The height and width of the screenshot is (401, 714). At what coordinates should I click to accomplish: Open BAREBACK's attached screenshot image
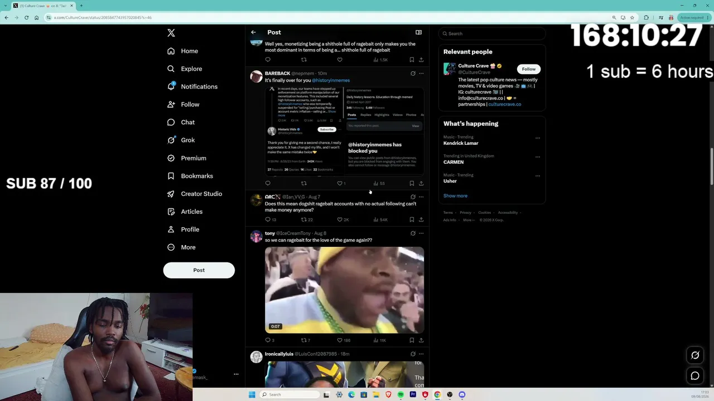click(344, 131)
